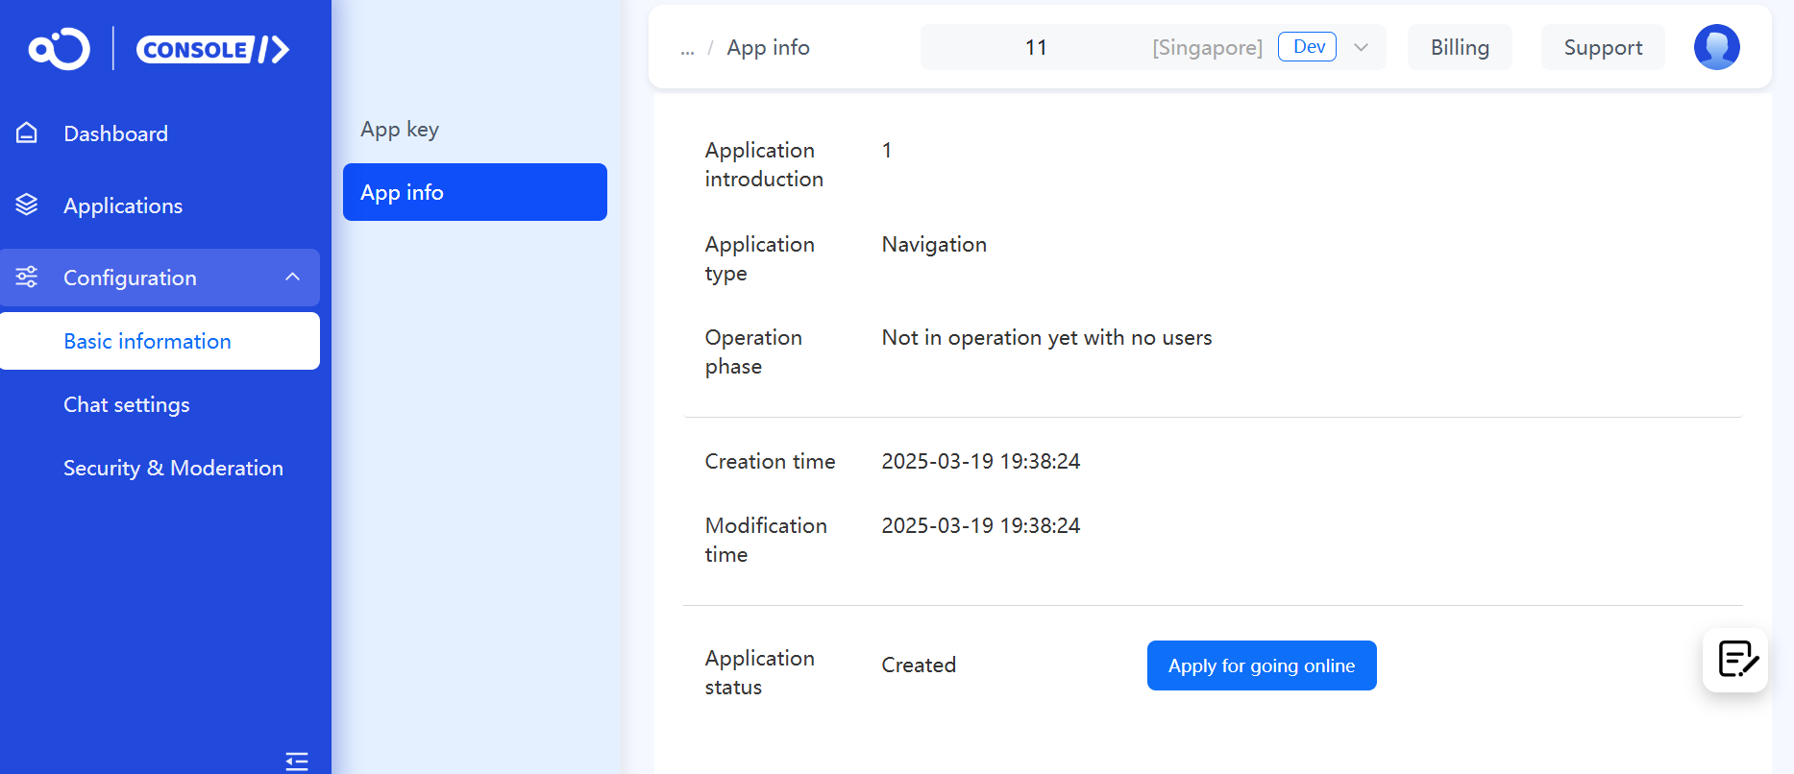Click the Support button
This screenshot has height=774, width=1794.
(1603, 47)
